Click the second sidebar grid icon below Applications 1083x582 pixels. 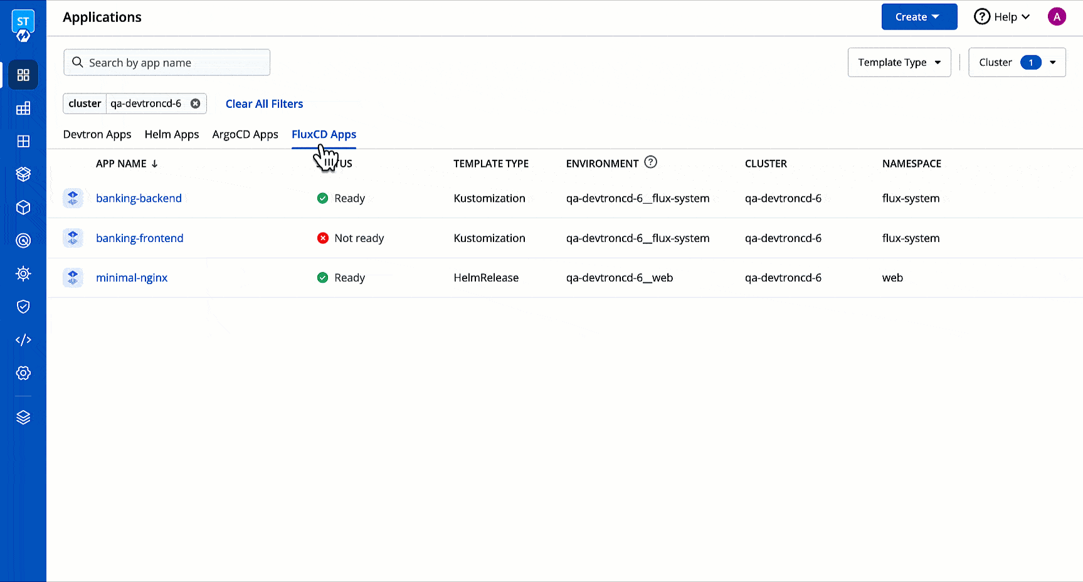23,108
